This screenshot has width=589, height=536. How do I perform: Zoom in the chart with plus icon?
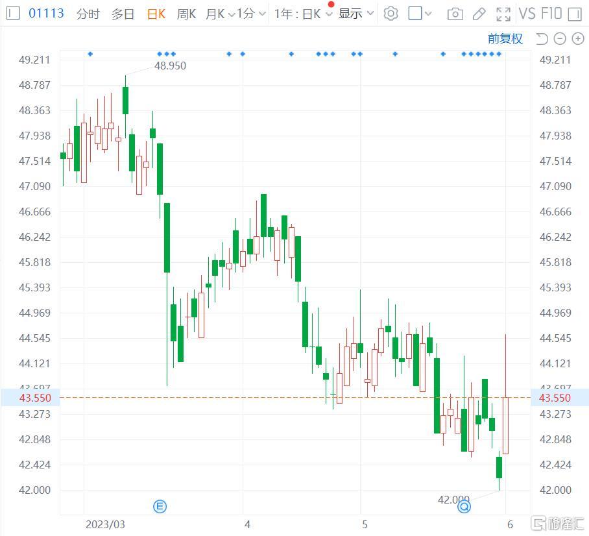(x=578, y=38)
